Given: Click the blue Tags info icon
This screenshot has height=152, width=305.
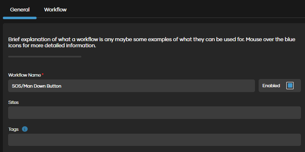Looking at the screenshot, I should click(x=25, y=129).
